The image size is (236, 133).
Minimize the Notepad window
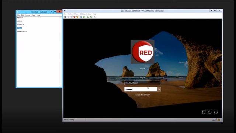coord(52,11)
